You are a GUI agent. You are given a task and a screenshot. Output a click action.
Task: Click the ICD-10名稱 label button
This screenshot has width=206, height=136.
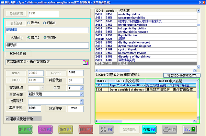click(18, 54)
